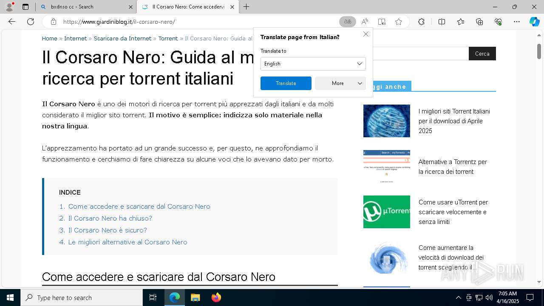Viewport: 544px width, 306px height.
Task: Click the µTorrent logo thumbnail
Action: pos(387,212)
